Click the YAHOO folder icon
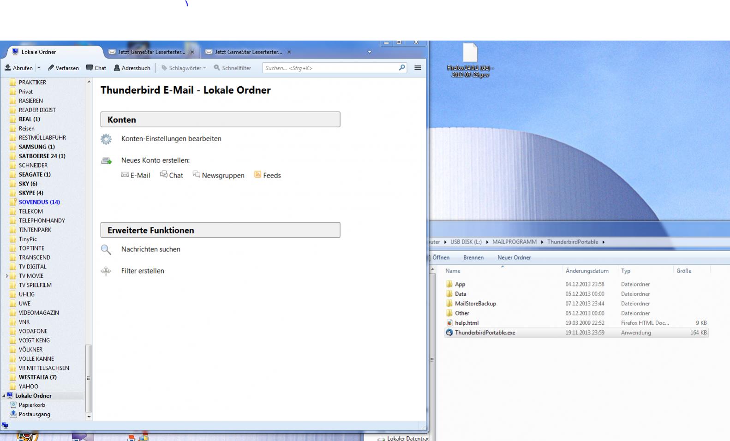The image size is (730, 441). coord(13,387)
